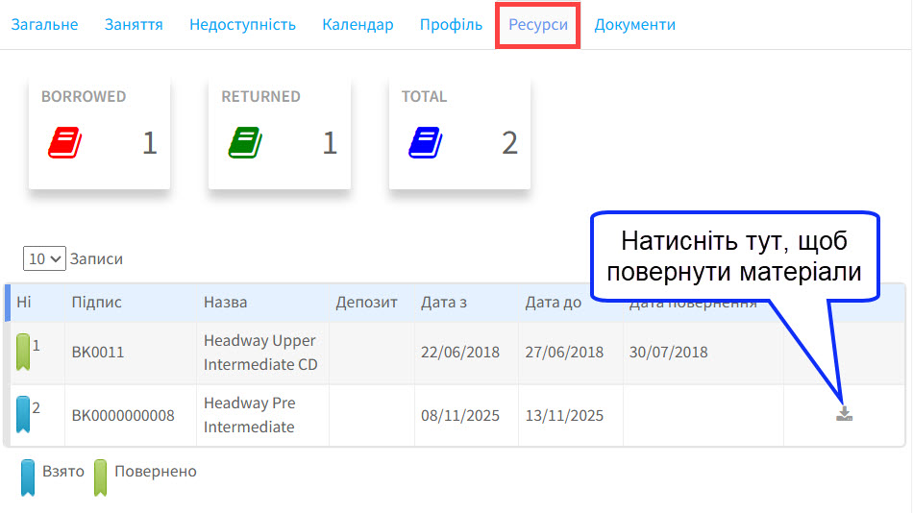
Task: Click the red Borrowed book icon
Action: click(x=64, y=143)
